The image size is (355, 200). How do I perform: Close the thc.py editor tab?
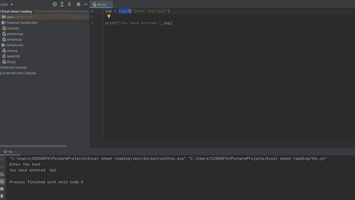point(110,4)
